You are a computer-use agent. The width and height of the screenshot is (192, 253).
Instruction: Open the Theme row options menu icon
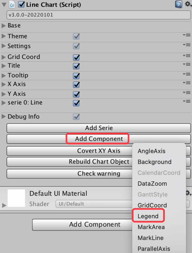coord(186,35)
